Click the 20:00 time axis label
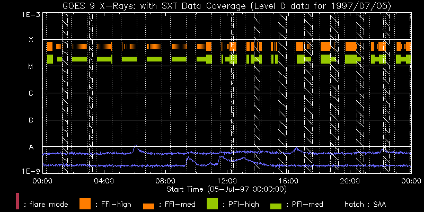424x212 pixels. pyautogui.click(x=350, y=181)
